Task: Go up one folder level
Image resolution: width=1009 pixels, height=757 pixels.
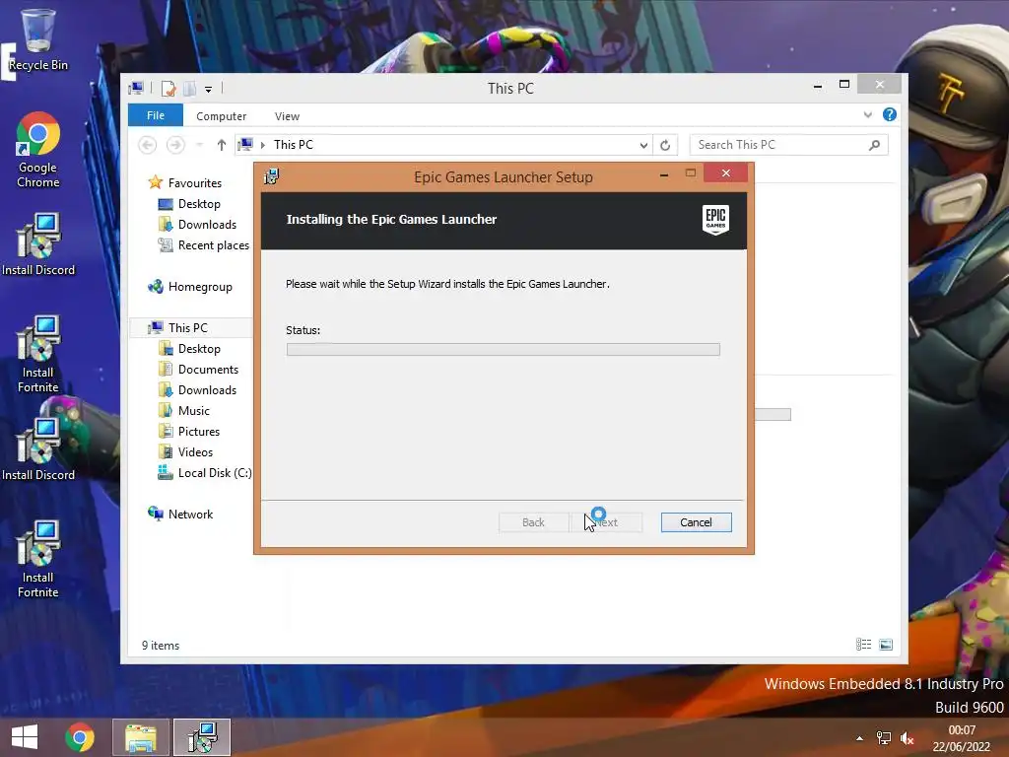Action: point(222,145)
